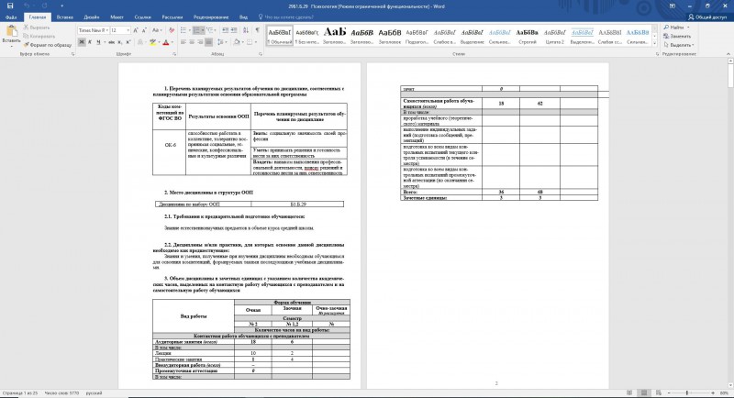The width and height of the screenshot is (734, 398).
Task: Click the Paste (Вставить) clipboard icon
Action: click(x=11, y=33)
